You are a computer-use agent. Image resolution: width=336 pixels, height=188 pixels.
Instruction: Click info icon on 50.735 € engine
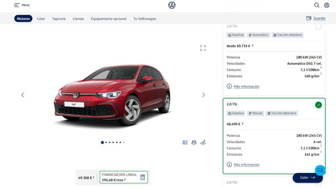pos(229,86)
